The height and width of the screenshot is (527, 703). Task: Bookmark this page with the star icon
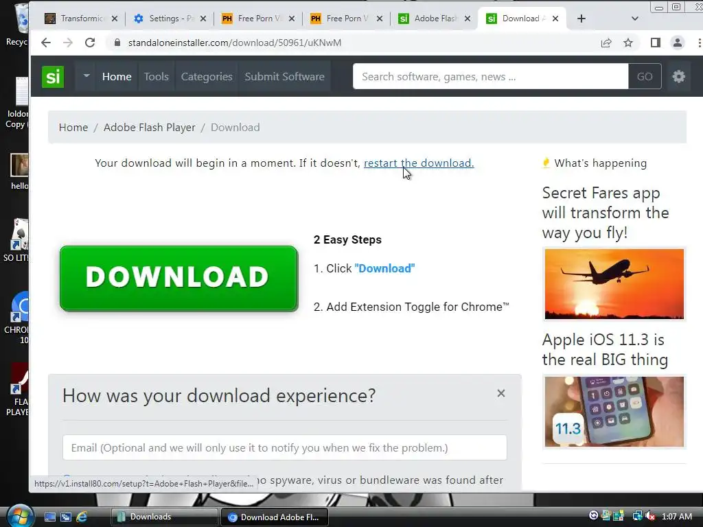point(628,43)
